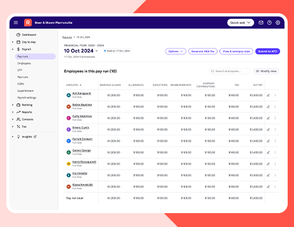Open the Options dropdown button
Viewport: 294px width, 227px height.
tap(176, 51)
